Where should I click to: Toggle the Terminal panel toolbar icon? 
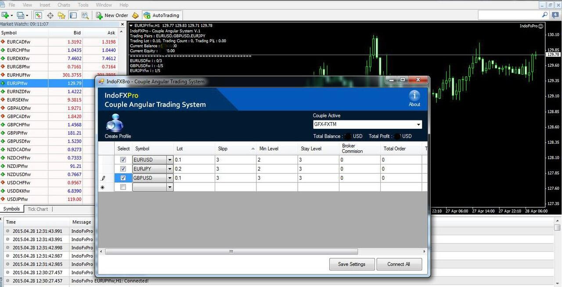73,15
